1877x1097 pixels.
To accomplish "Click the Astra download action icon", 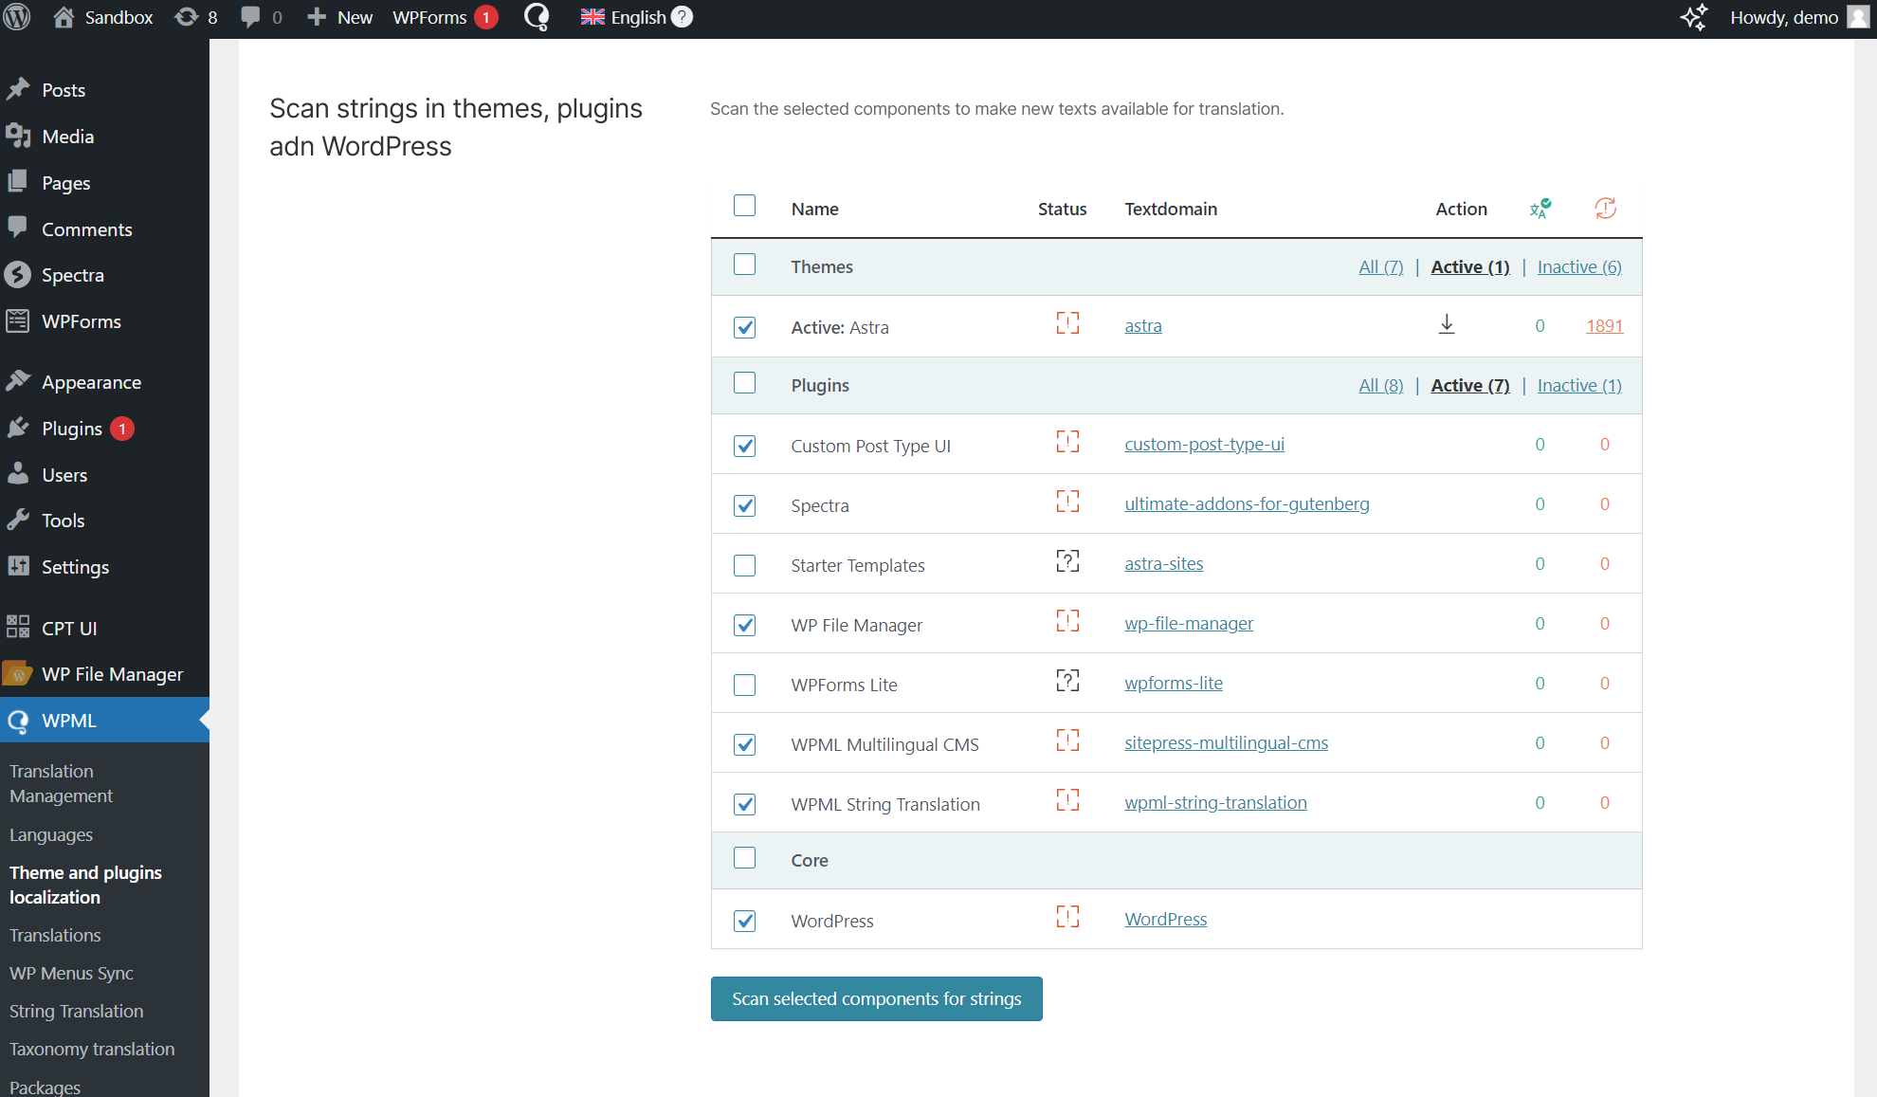I will point(1447,324).
